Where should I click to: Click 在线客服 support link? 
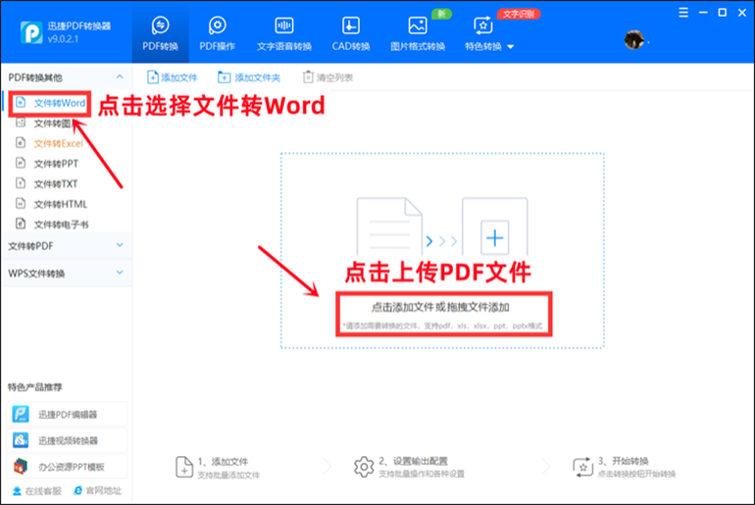(37, 490)
